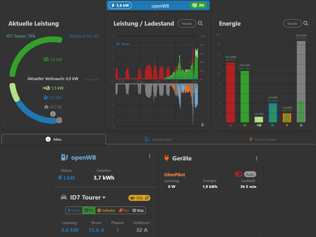Click grid export icon beside 1,5 kW
316x237 pixels.
46,88
